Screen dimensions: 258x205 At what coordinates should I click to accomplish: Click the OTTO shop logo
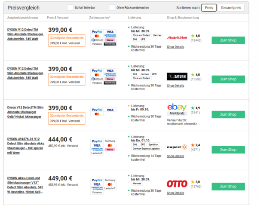click(x=177, y=184)
